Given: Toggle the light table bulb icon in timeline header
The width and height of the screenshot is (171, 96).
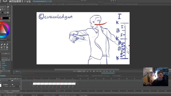Looking at the screenshot, I should [16, 79].
